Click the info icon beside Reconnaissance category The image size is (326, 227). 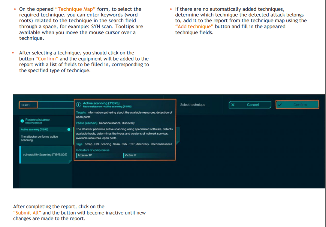22,121
